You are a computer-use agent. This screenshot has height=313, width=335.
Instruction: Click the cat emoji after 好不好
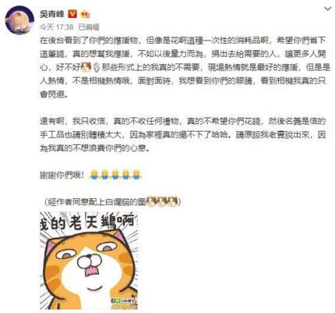(x=86, y=67)
